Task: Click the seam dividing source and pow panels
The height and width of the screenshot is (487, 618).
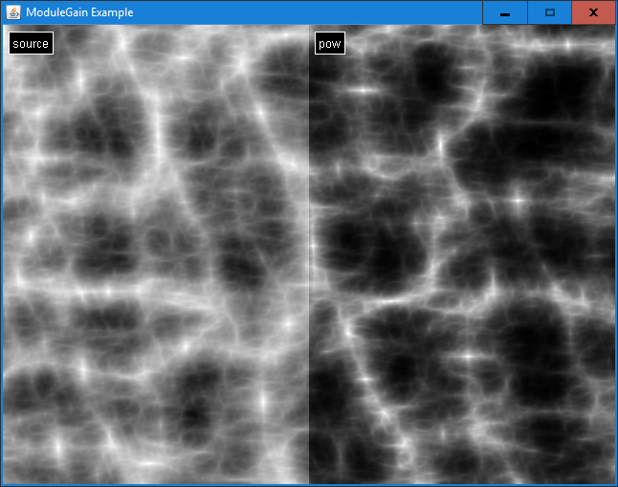Action: coord(309,254)
